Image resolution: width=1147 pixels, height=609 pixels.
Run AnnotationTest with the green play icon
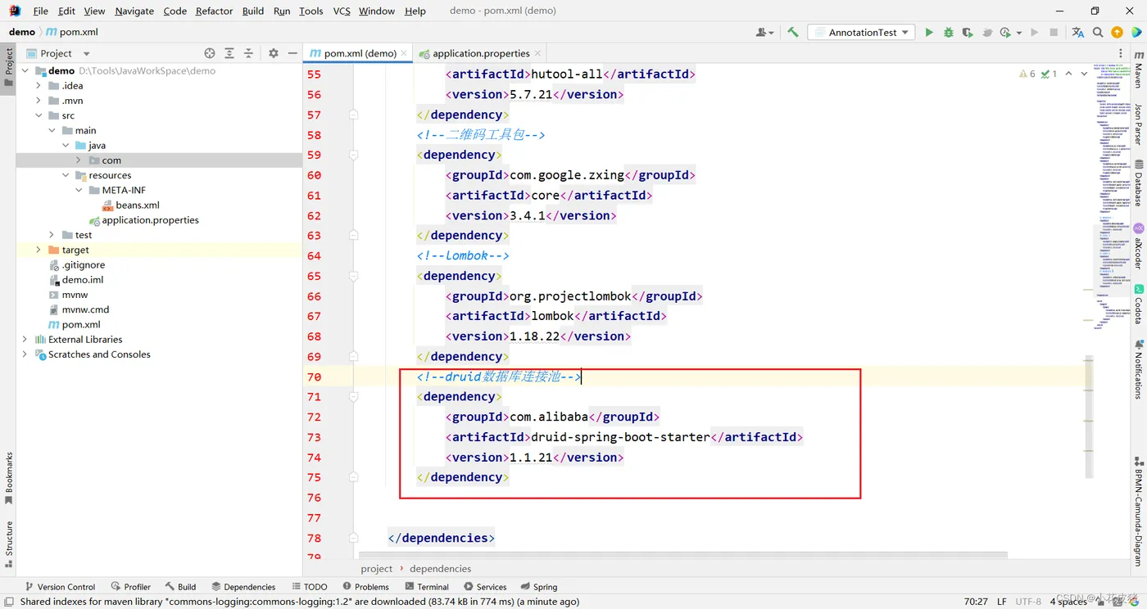click(928, 33)
